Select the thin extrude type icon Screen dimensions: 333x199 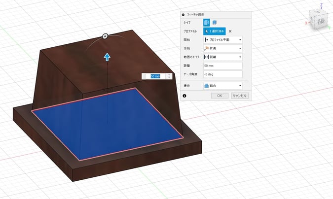coord(215,23)
